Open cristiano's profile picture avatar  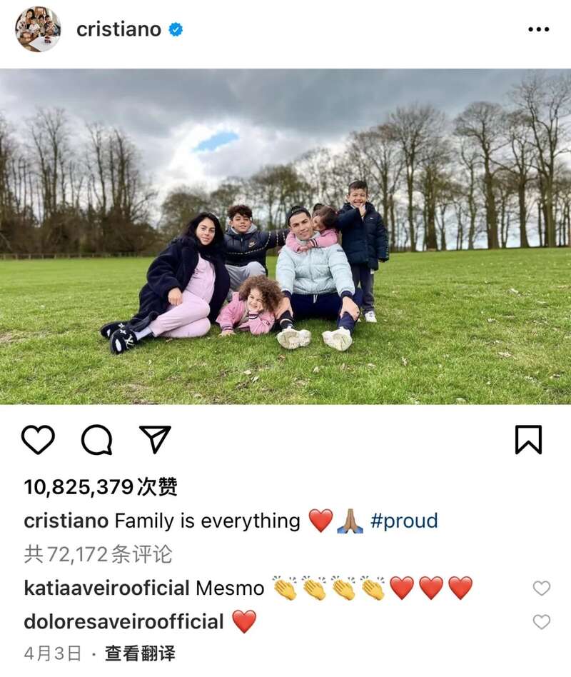(x=38, y=29)
